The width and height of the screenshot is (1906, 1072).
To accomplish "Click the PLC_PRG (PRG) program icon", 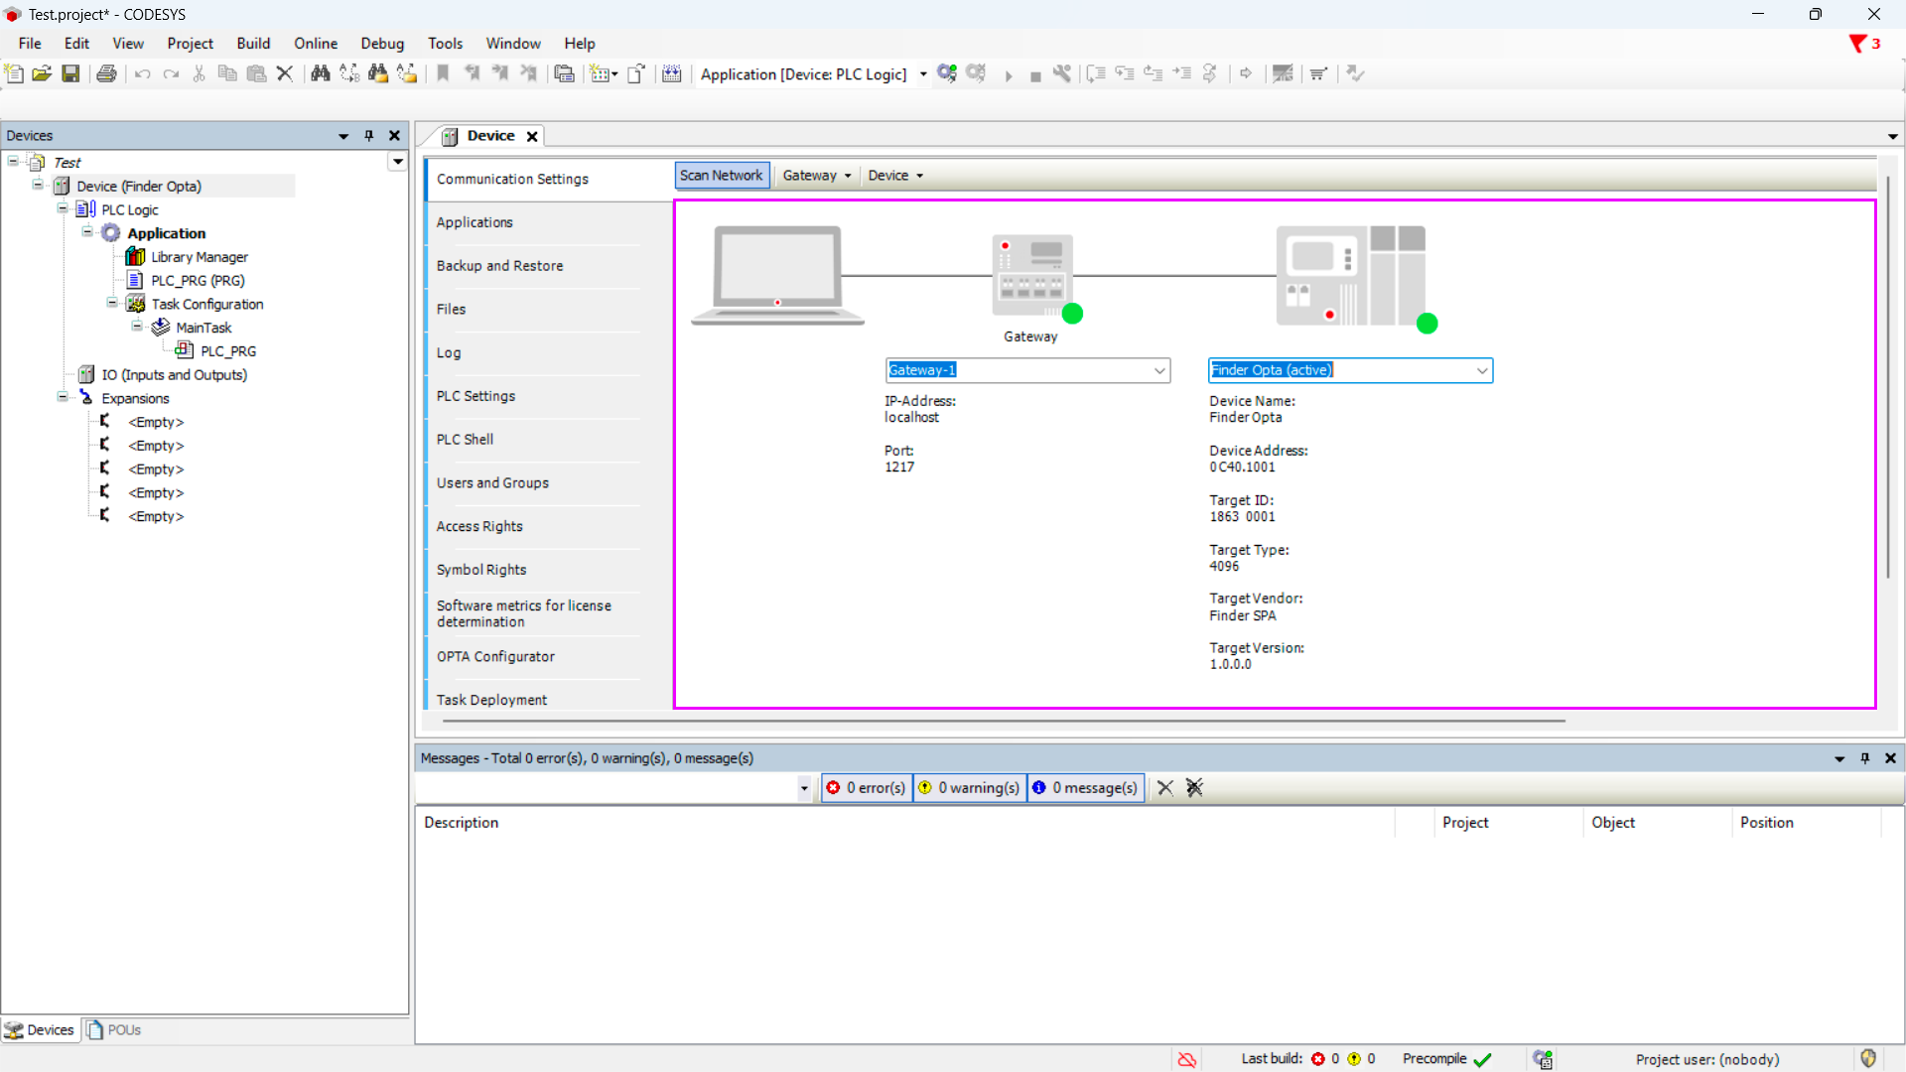I will coord(135,281).
